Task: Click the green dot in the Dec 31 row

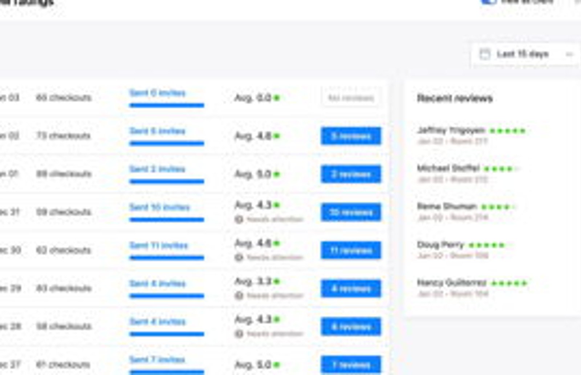Action: (277, 205)
